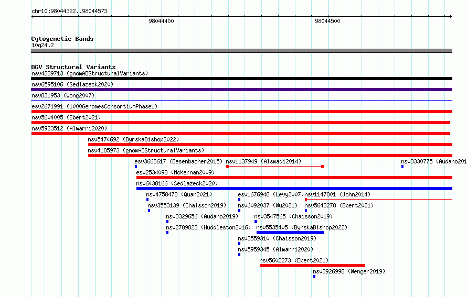Screen dimensions: 467x297
Task: Click nsv5923512 (Almarri2020) label
Action: (x=69, y=128)
